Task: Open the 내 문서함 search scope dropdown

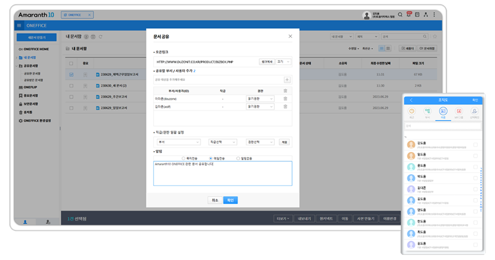Action: click(x=342, y=37)
